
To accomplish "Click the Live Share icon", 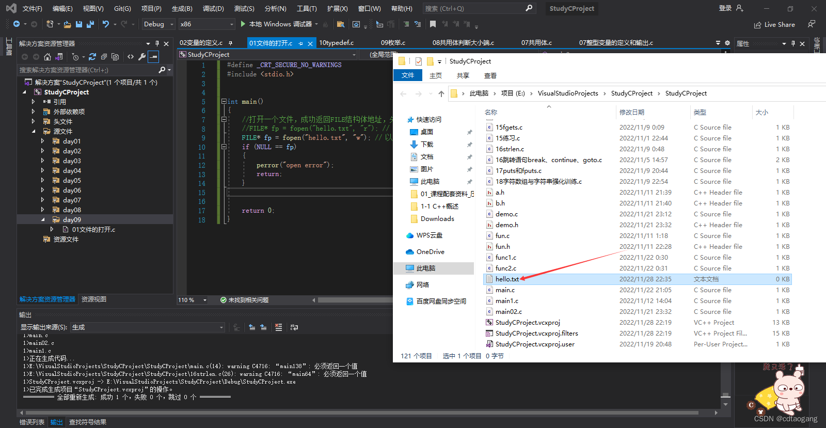I will click(758, 25).
